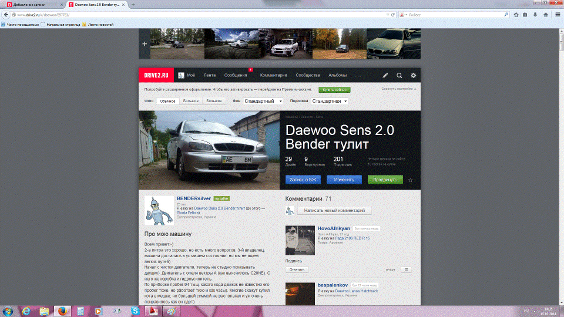Open the Paint taskbar icon

172,311
